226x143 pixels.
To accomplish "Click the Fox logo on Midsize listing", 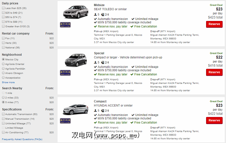I will [65, 25].
